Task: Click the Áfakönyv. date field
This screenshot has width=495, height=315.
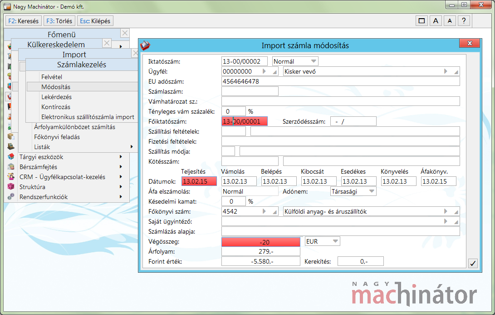Action: (x=438, y=181)
